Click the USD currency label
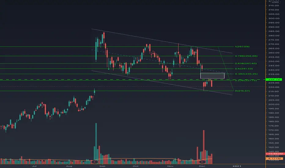Viewport: 285px width, 168px height. click(x=275, y=2)
